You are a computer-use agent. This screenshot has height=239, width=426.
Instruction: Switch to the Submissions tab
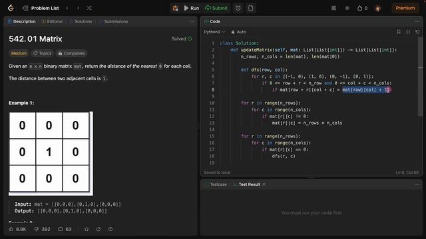(113, 21)
